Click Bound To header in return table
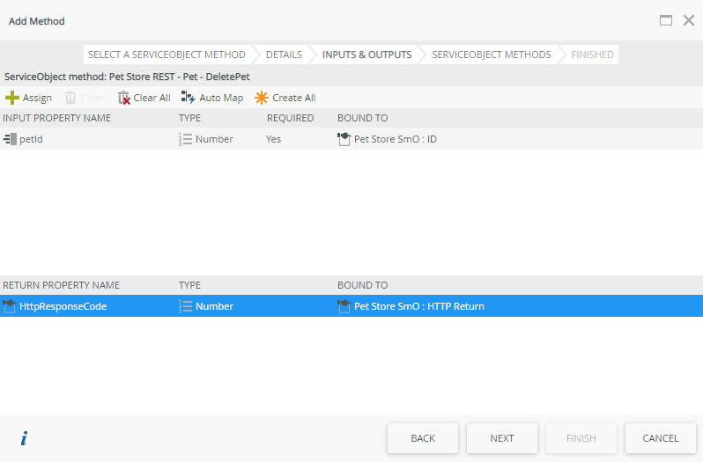Screen dimensions: 703x462 [x=363, y=285]
